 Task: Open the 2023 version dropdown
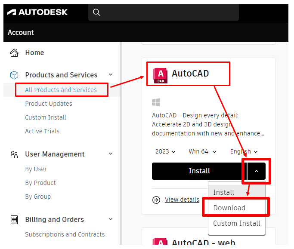point(165,151)
